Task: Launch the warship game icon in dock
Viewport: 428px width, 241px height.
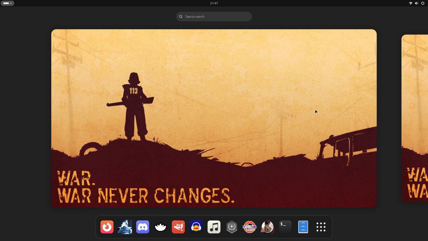Action: pos(125,227)
